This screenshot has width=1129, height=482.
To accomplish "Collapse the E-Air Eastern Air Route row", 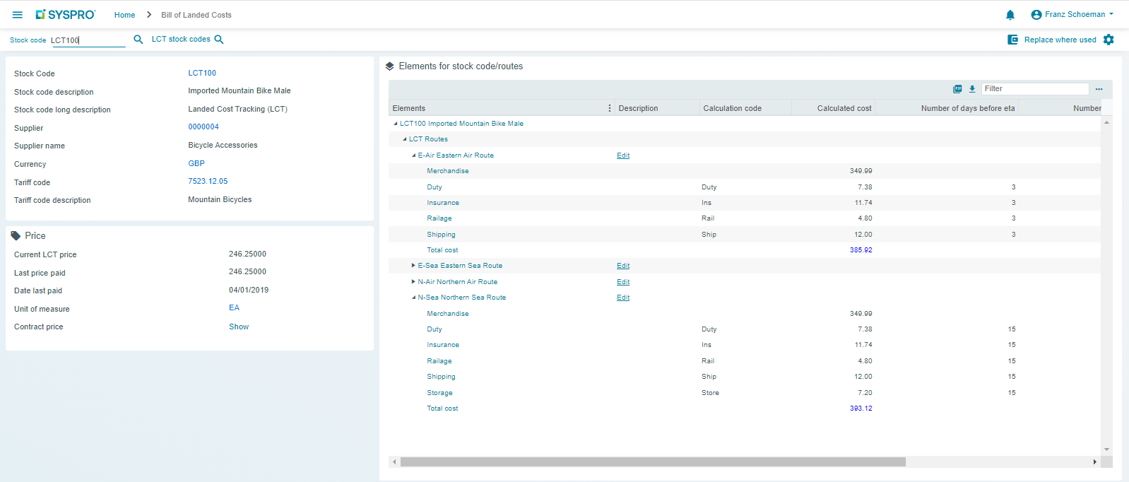I will [413, 155].
